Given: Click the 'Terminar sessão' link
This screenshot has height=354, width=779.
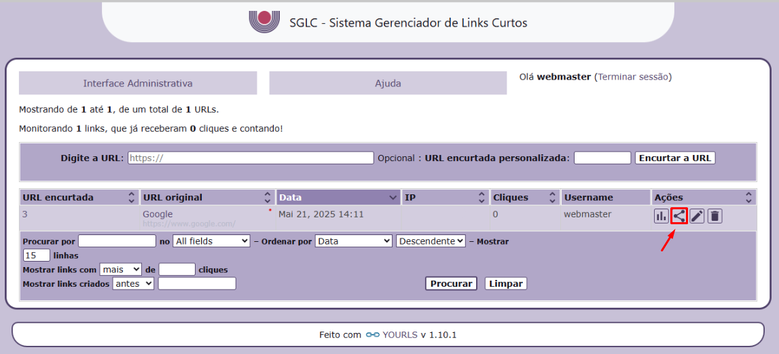Looking at the screenshot, I should pyautogui.click(x=632, y=77).
